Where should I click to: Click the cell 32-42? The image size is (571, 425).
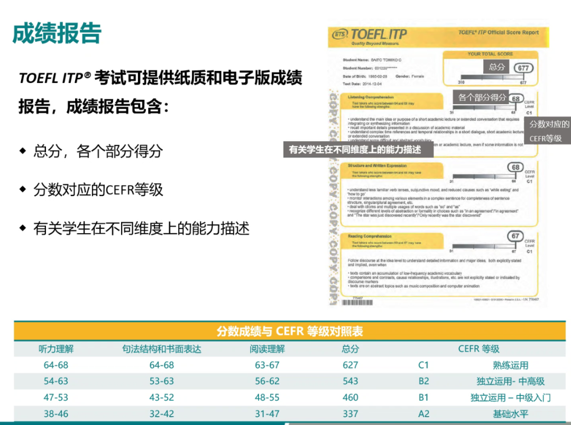click(162, 414)
